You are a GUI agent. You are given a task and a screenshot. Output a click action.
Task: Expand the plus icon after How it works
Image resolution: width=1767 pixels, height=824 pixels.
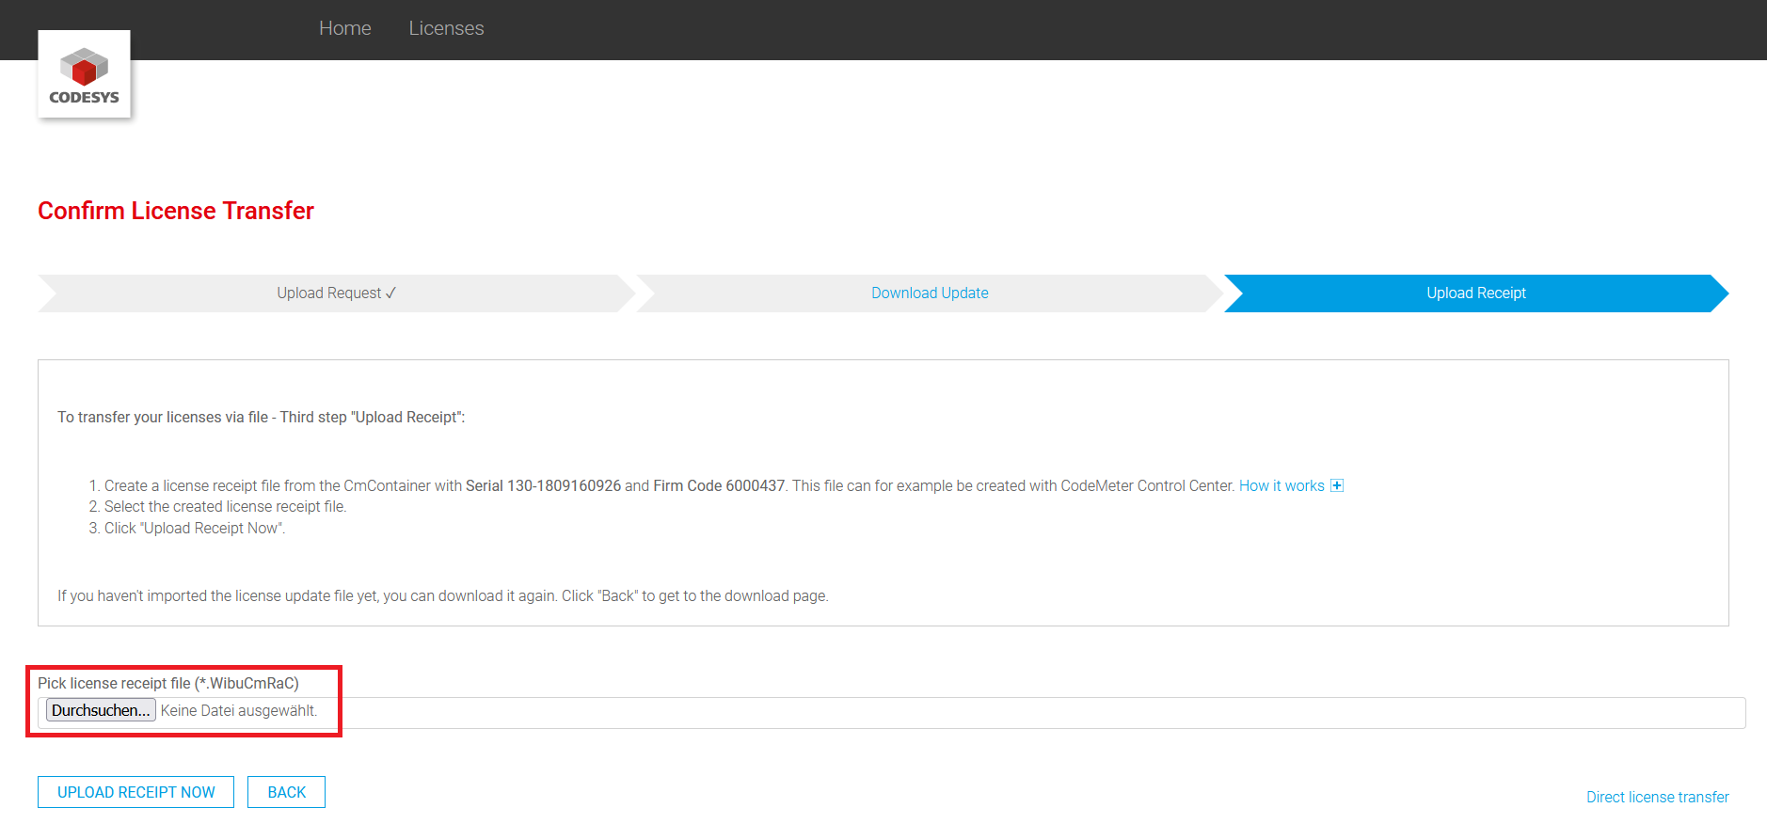pos(1336,486)
